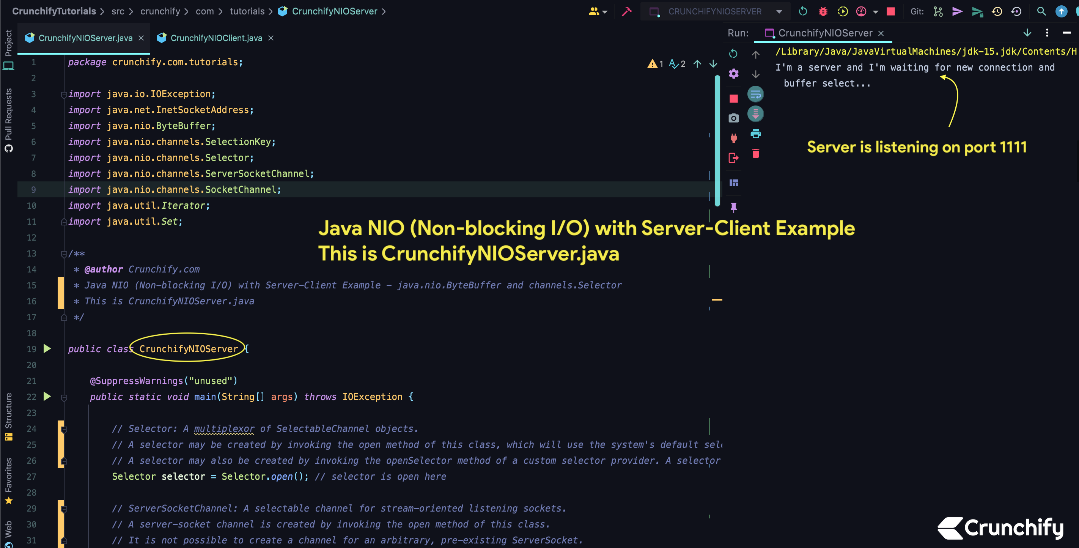
Task: Click the tutorials breadcrumb in the navigation bar
Action: pos(247,11)
